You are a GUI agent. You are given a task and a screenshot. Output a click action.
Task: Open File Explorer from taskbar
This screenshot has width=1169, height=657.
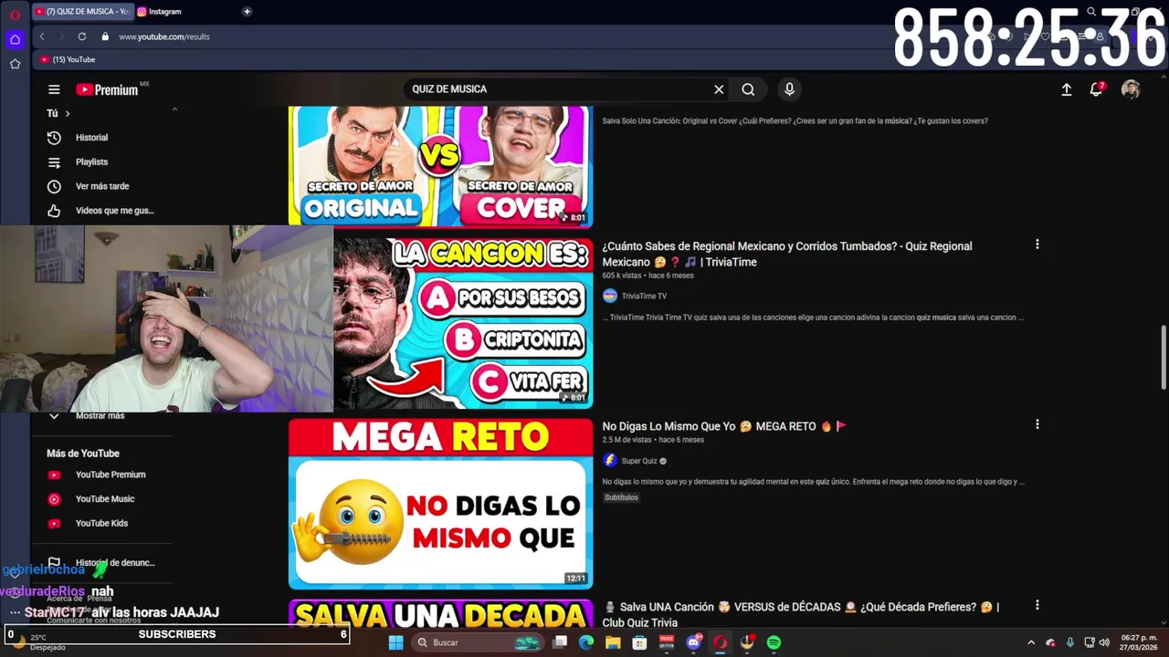click(613, 642)
